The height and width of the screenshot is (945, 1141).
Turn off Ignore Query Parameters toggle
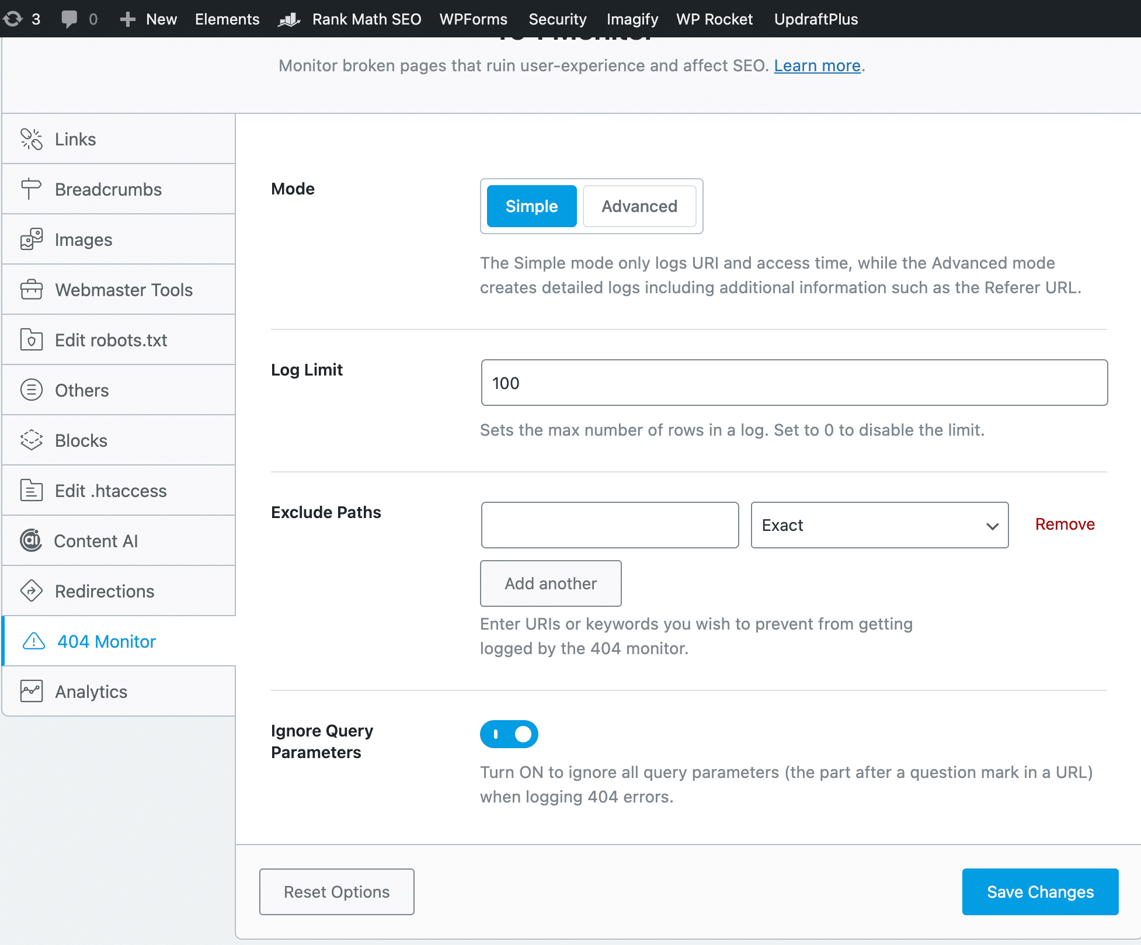[x=509, y=734]
